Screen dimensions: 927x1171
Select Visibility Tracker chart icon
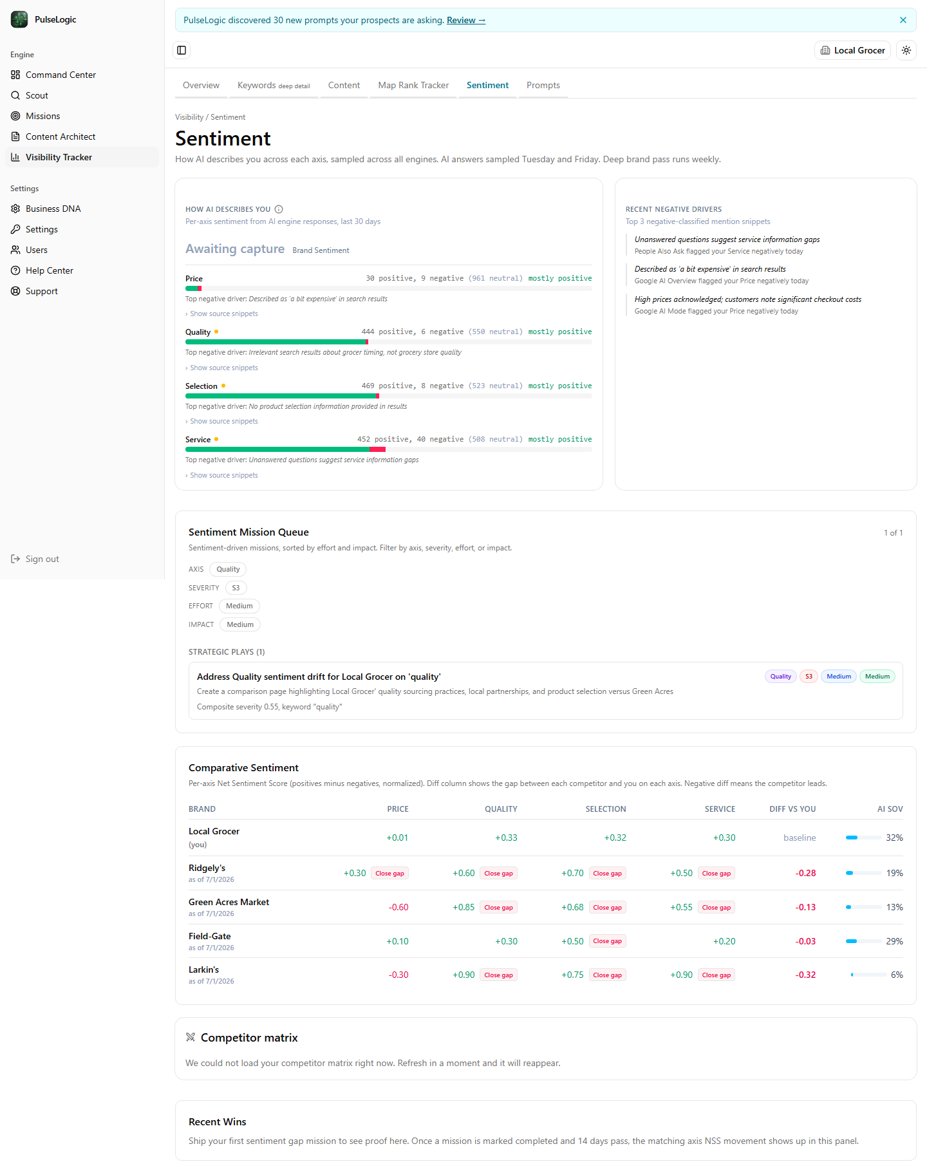15,157
